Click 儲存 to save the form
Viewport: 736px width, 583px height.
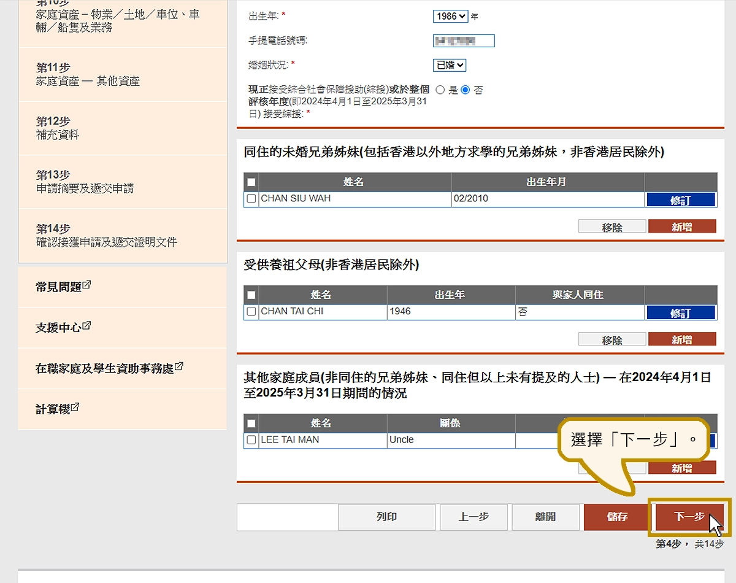pyautogui.click(x=617, y=517)
